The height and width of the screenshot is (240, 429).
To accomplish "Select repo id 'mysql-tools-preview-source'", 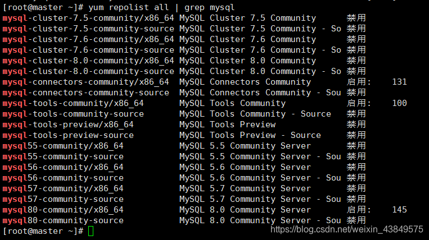I will pos(68,135).
